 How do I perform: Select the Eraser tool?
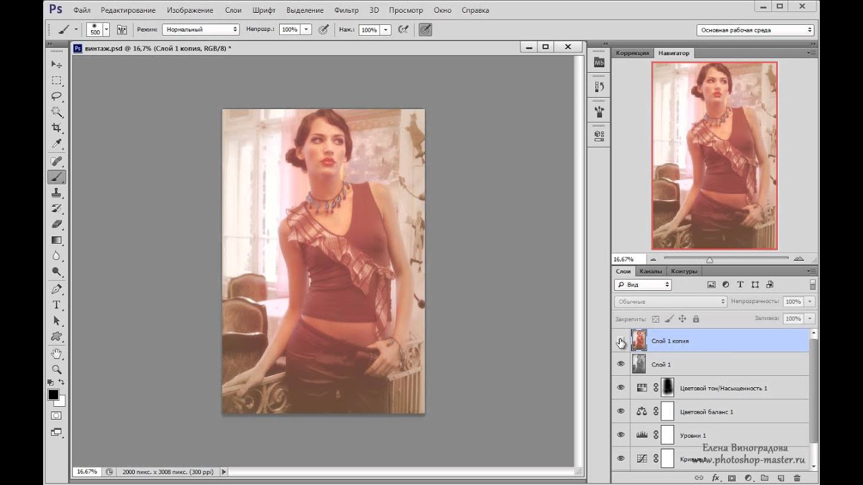pos(57,224)
